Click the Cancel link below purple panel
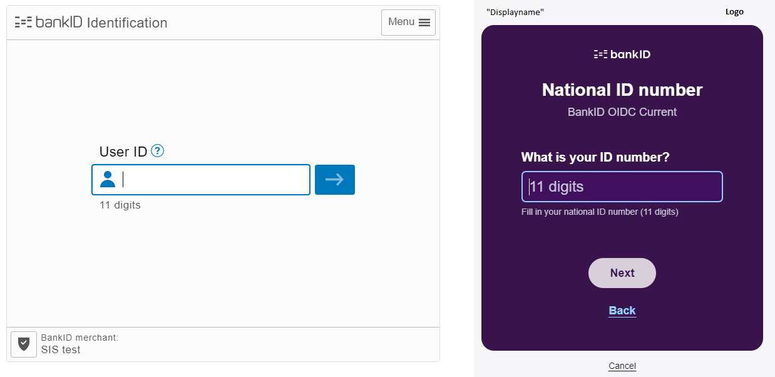 coord(622,366)
